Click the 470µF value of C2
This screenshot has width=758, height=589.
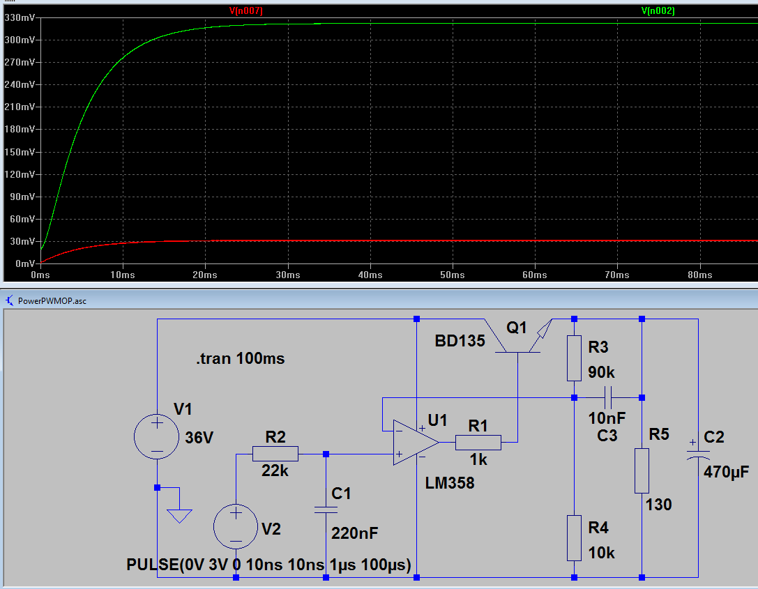[x=726, y=472]
